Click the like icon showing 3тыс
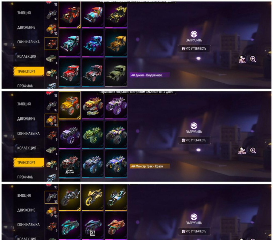This screenshot has width=273, height=240. pyautogui.click(x=242, y=59)
